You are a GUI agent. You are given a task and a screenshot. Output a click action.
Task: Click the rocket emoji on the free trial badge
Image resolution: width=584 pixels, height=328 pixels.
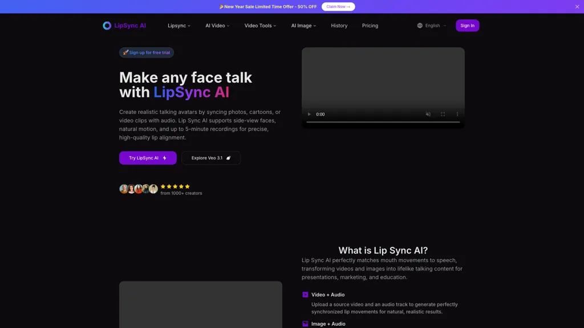click(x=125, y=52)
